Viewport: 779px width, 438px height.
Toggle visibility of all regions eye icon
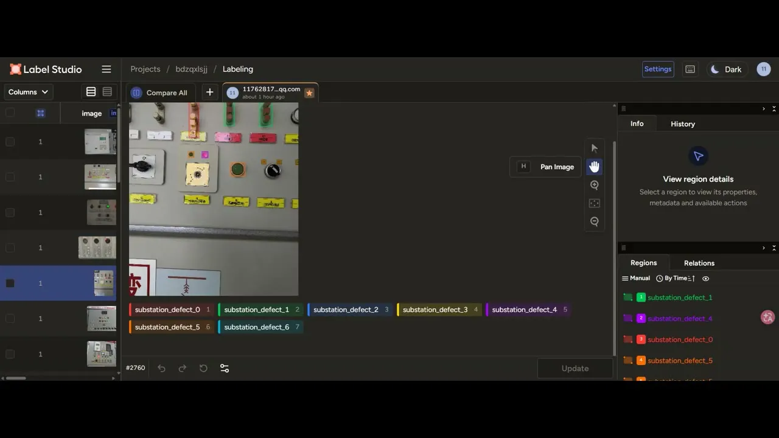point(706,279)
